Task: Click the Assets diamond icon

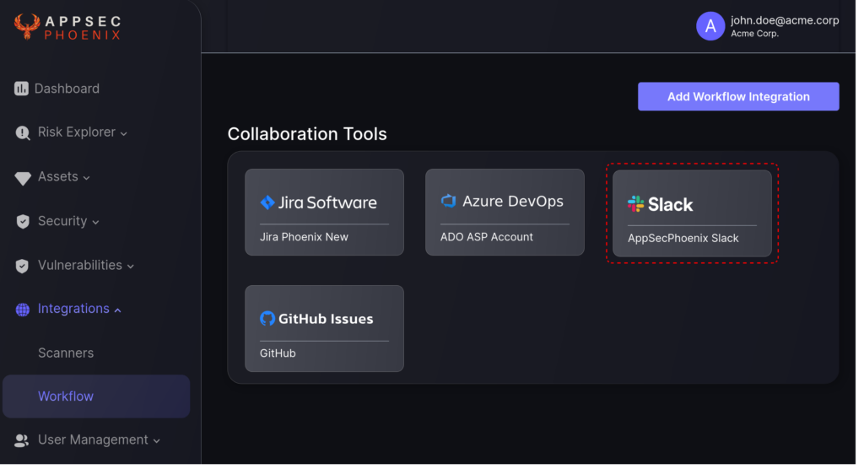Action: pos(23,179)
